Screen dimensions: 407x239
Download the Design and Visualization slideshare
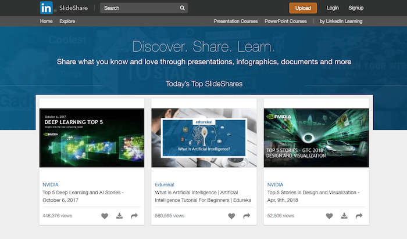pos(344,216)
